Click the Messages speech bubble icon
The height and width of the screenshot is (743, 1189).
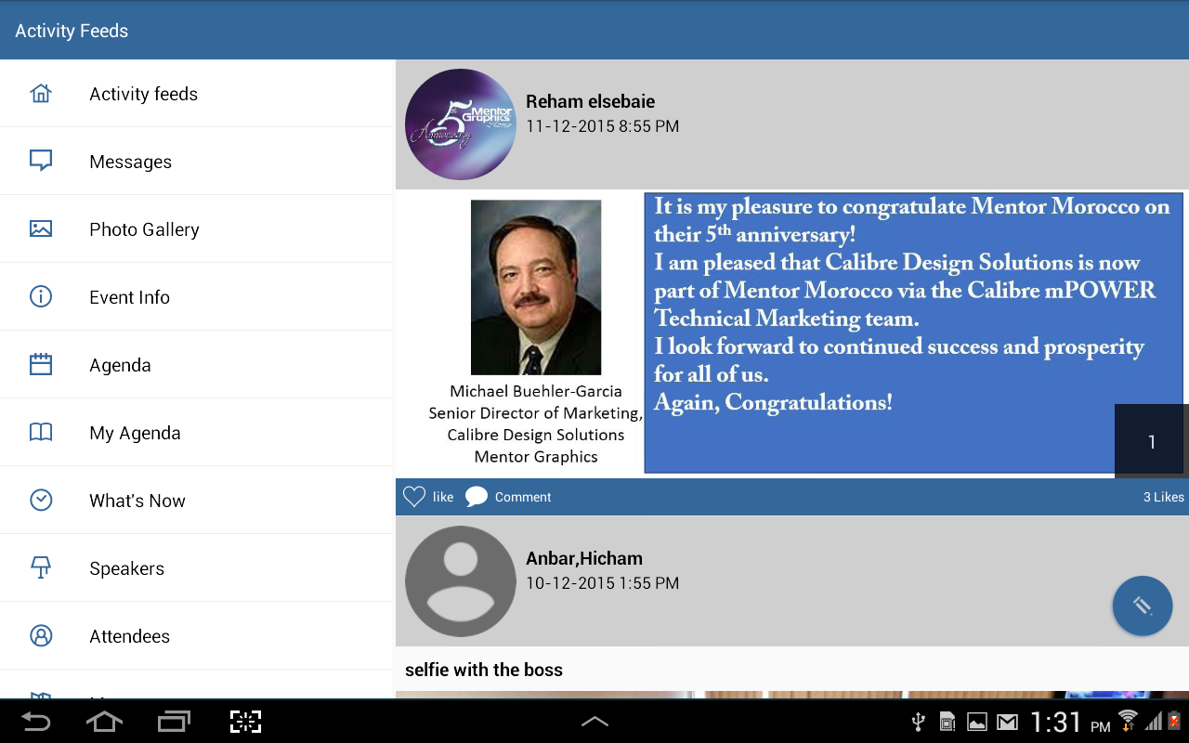41,162
